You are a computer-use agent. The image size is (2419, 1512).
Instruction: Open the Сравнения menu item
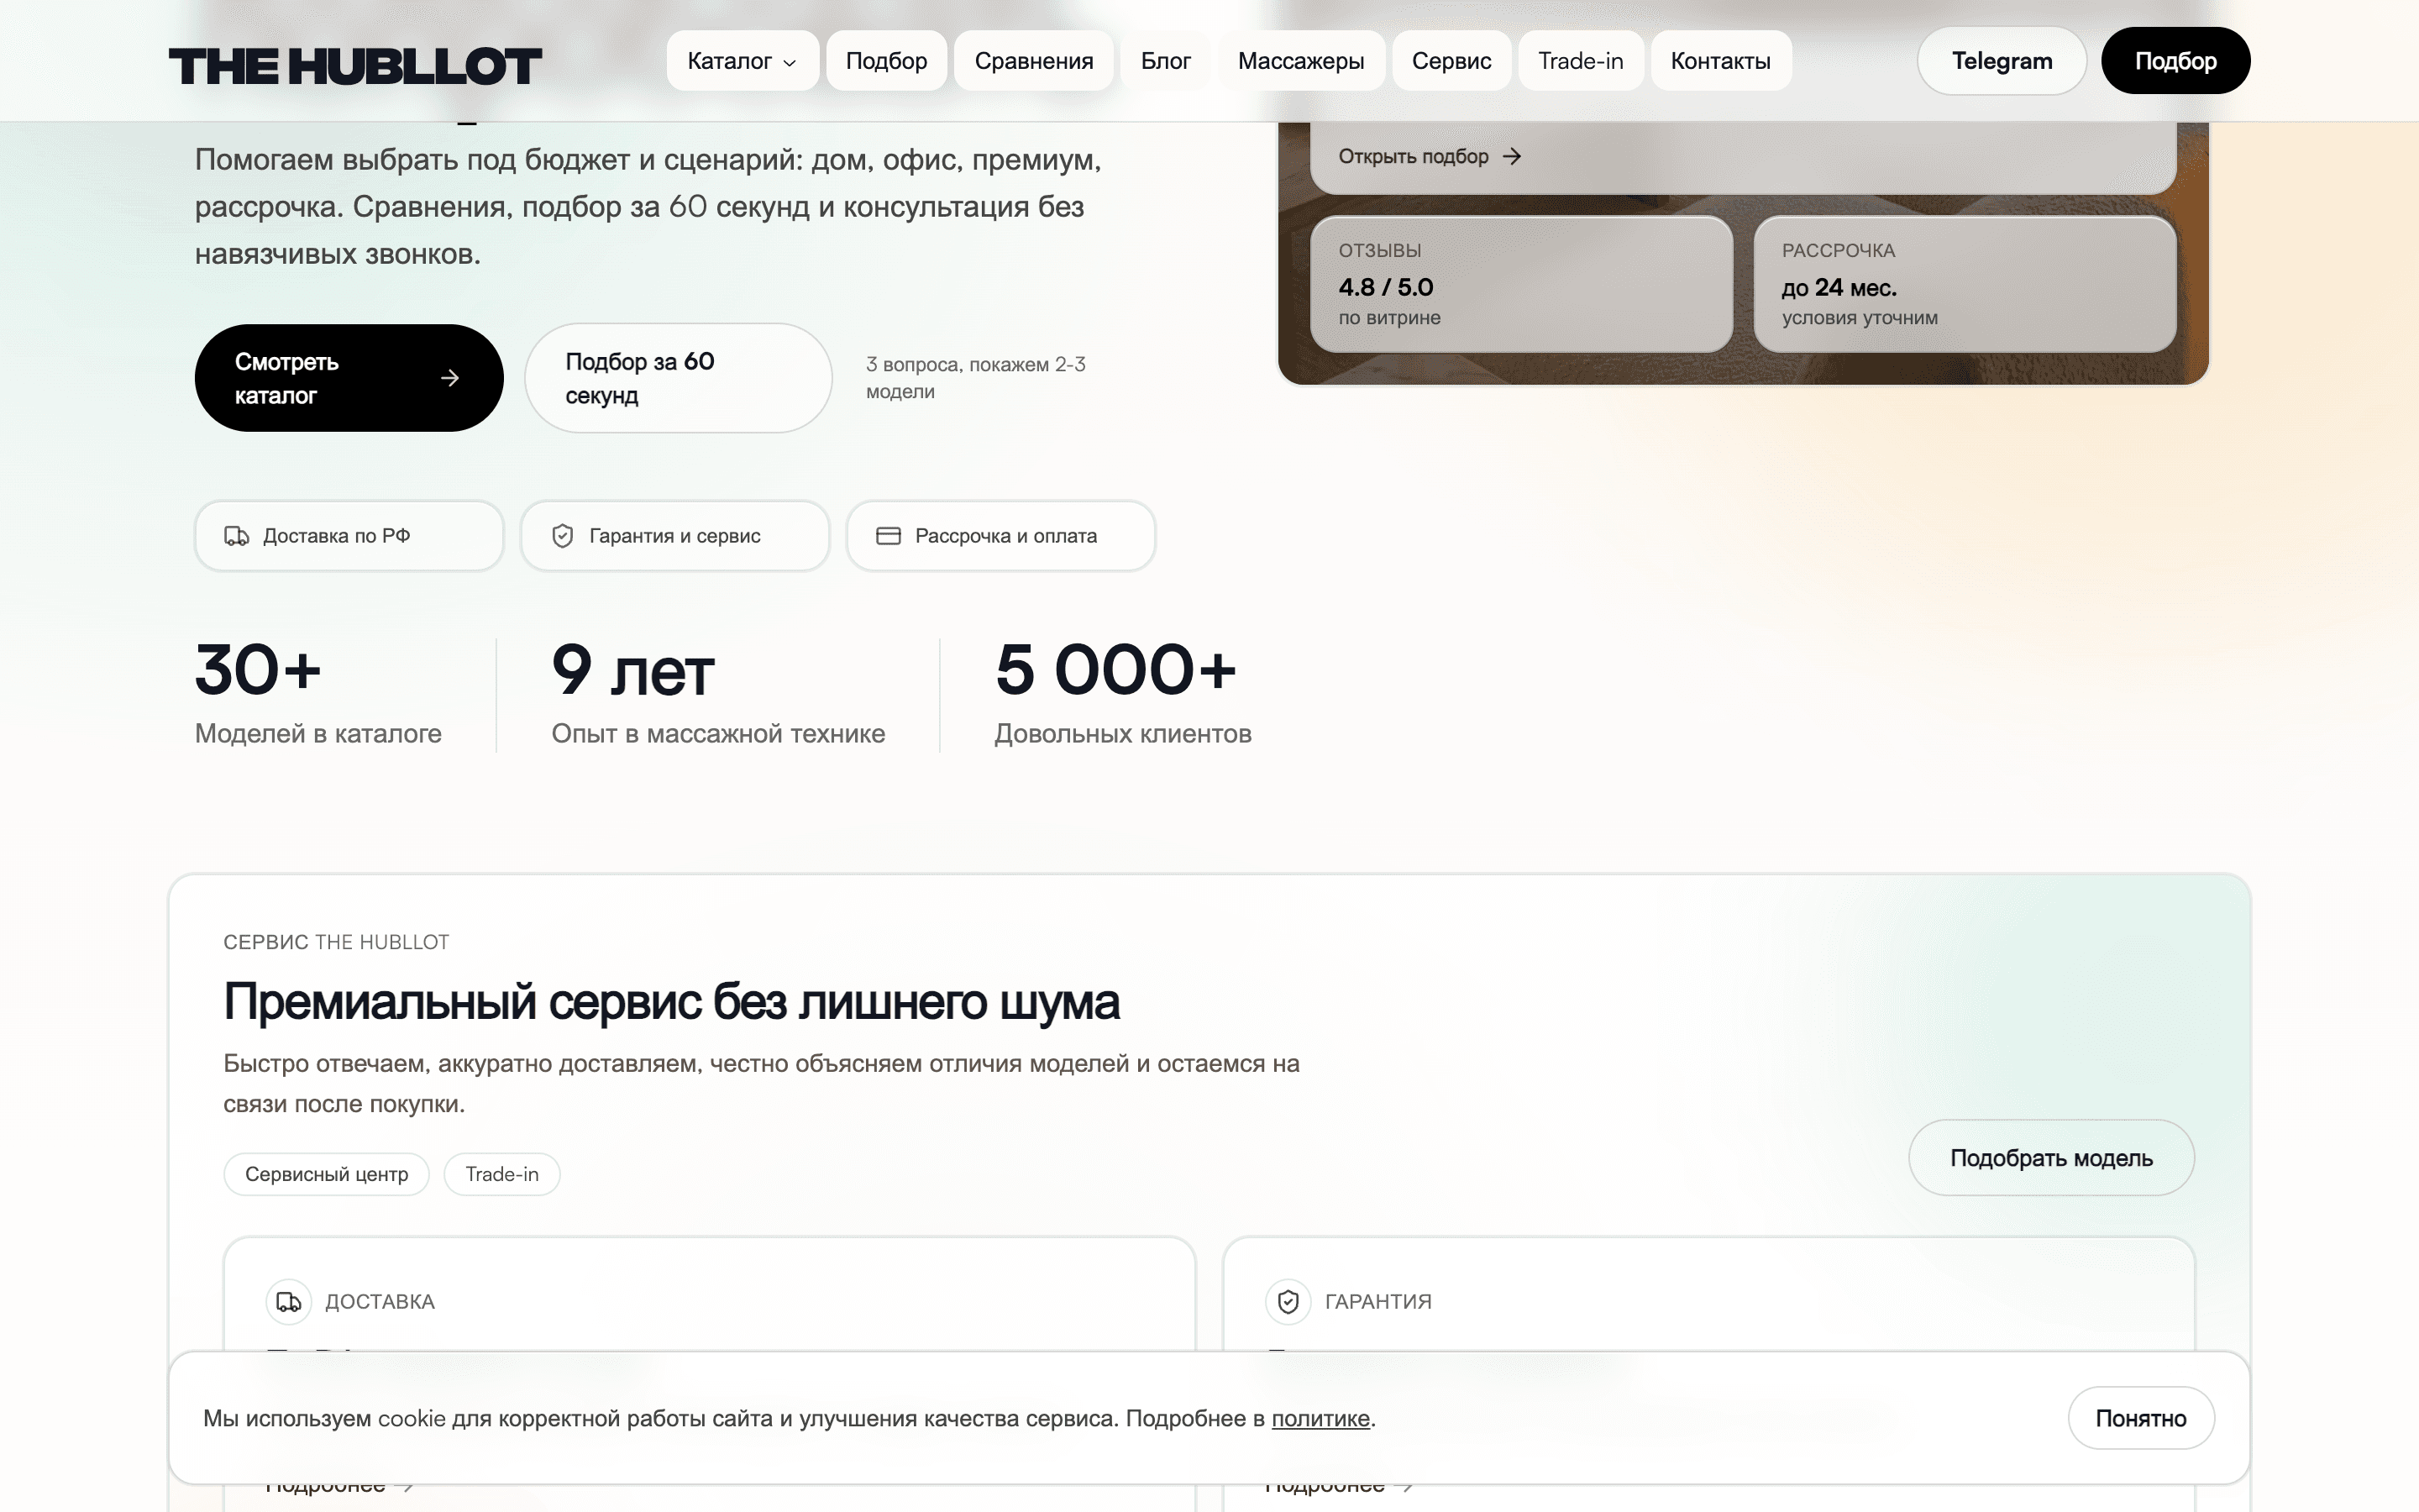1034,61
